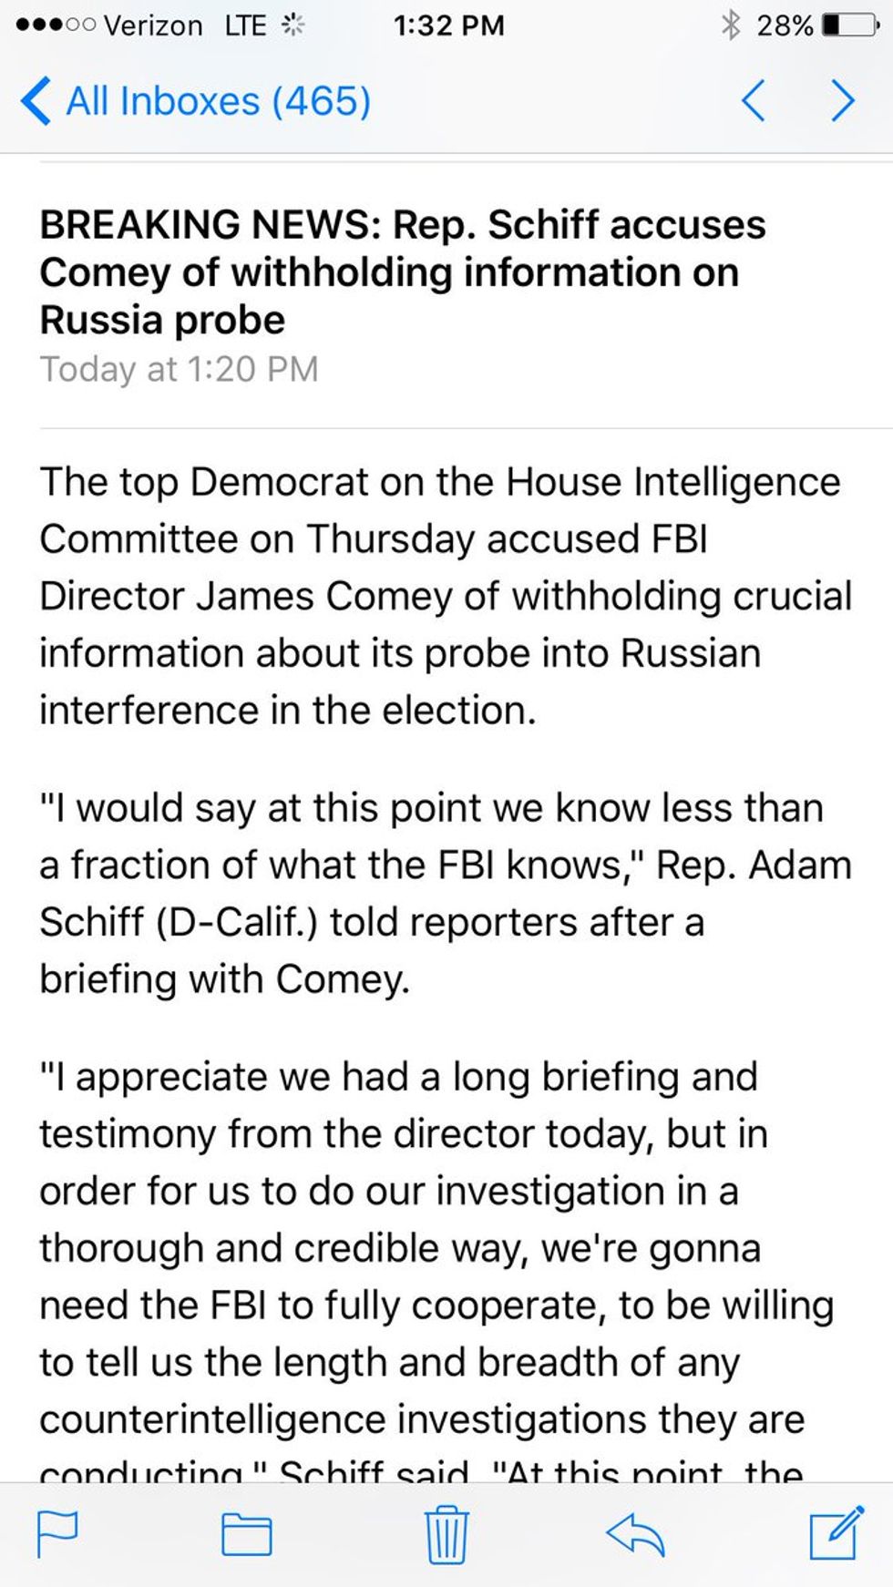The width and height of the screenshot is (893, 1587).
Task: Tap the 28% battery percentage text
Action: point(785,26)
